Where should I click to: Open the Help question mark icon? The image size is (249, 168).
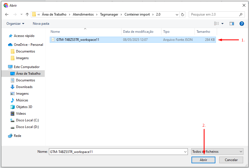click(241, 24)
